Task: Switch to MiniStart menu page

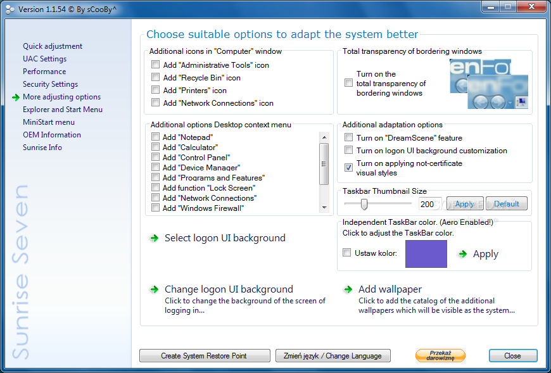Action: click(x=49, y=122)
